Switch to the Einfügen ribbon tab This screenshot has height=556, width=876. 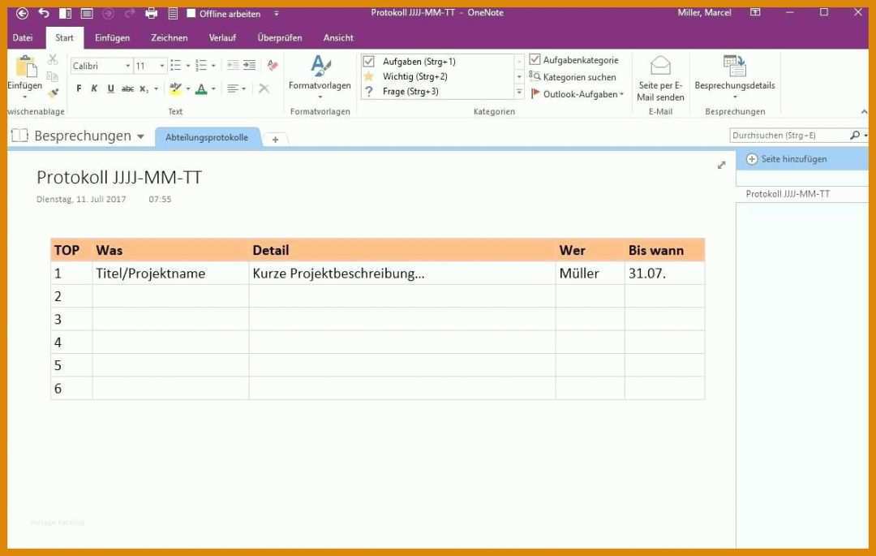pyautogui.click(x=112, y=38)
